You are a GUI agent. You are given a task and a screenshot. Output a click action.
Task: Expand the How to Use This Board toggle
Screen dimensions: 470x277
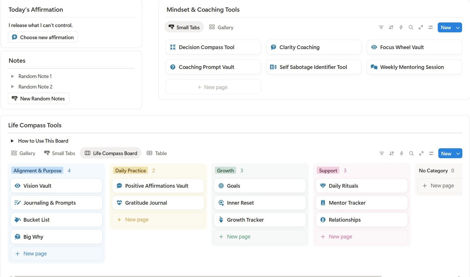coord(12,141)
